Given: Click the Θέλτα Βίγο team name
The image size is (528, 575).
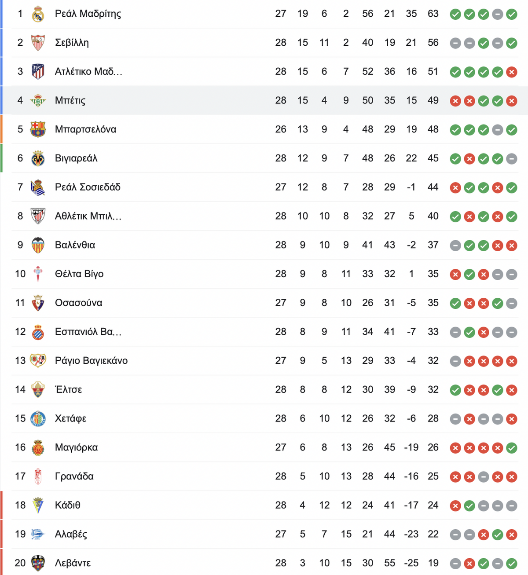Looking at the screenshot, I should point(79,274).
